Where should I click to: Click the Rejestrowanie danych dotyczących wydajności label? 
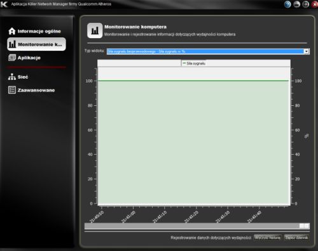[211, 238]
